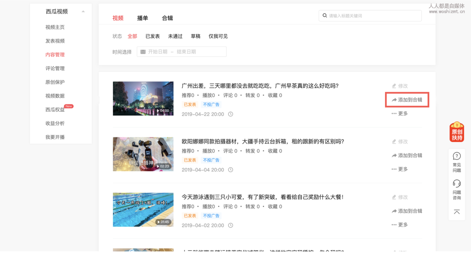Open 更多 for the 广州出差 video

click(400, 114)
